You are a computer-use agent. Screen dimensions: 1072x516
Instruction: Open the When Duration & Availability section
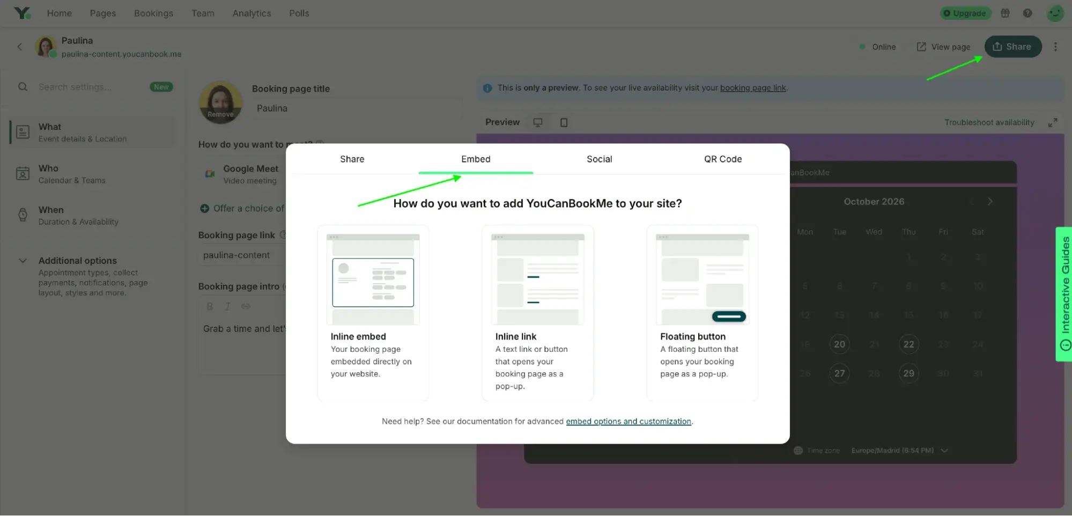pyautogui.click(x=93, y=216)
